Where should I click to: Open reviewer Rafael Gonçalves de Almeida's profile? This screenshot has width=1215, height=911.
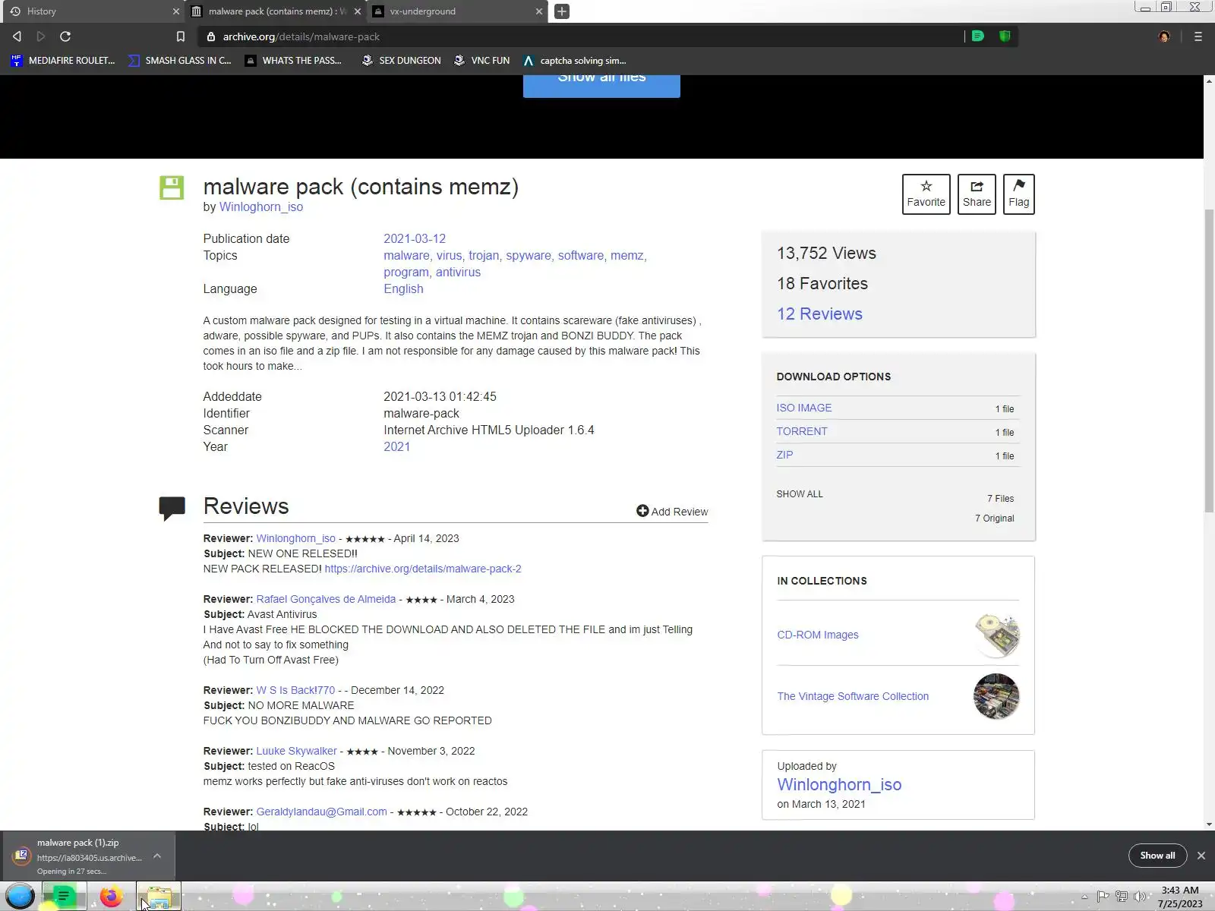coord(326,599)
